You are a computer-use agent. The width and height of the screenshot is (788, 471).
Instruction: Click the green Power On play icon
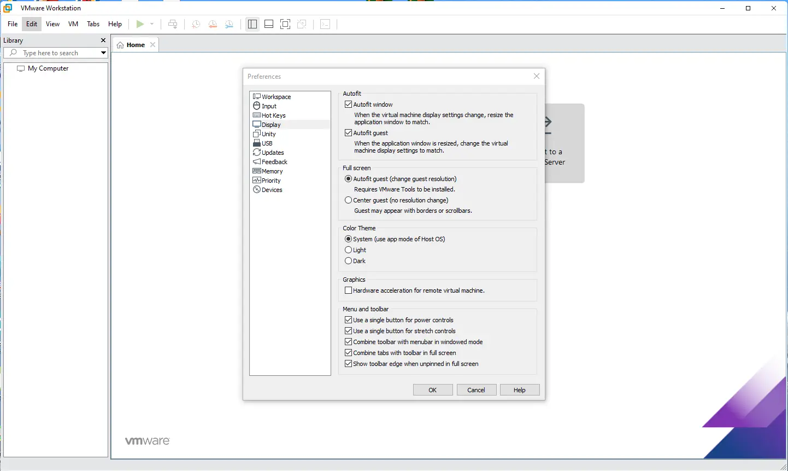(140, 24)
